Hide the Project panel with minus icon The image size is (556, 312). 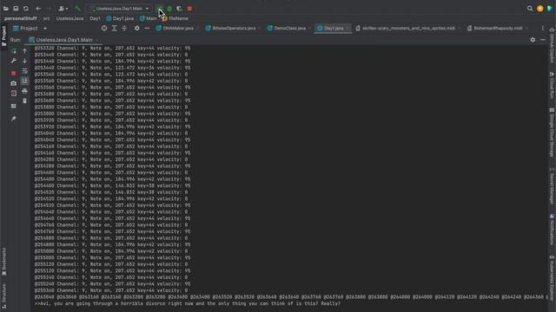click(x=147, y=29)
